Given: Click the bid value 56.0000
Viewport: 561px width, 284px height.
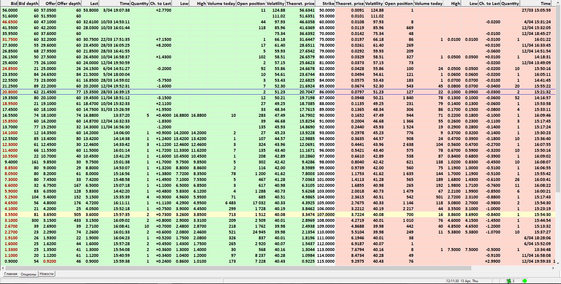Looking at the screenshot, I should coord(10,10).
